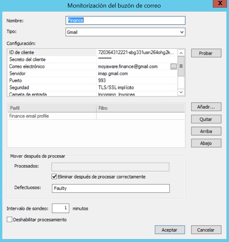Close the Monitorización del buzón de correo dialog

[220, 3]
